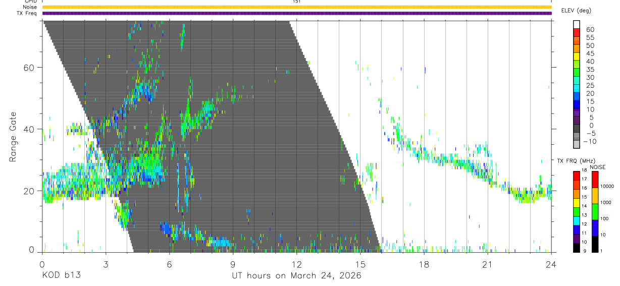This screenshot has height=286, width=620.
Task: Click the "KOD b13" radar label
Action: [x=61, y=275]
